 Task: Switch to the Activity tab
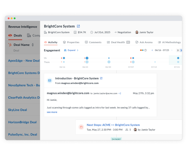(x=51, y=42)
